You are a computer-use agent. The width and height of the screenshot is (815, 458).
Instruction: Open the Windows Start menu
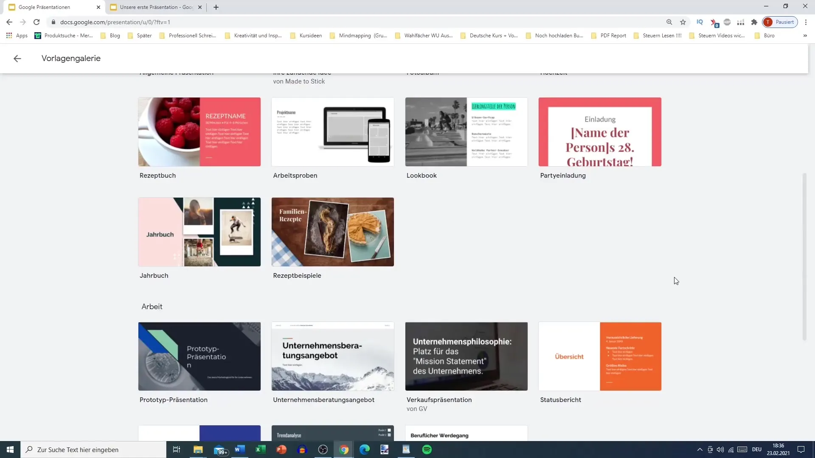click(x=10, y=450)
